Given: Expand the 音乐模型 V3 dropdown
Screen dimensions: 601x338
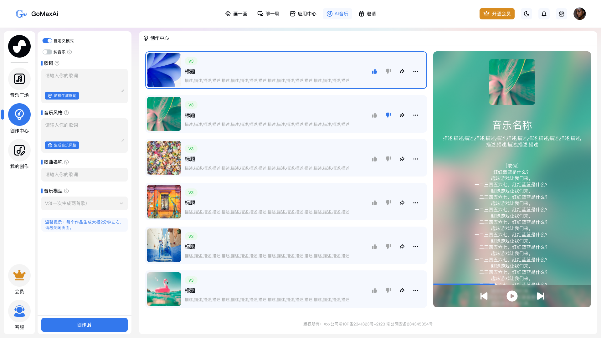Looking at the screenshot, I should coord(85,203).
